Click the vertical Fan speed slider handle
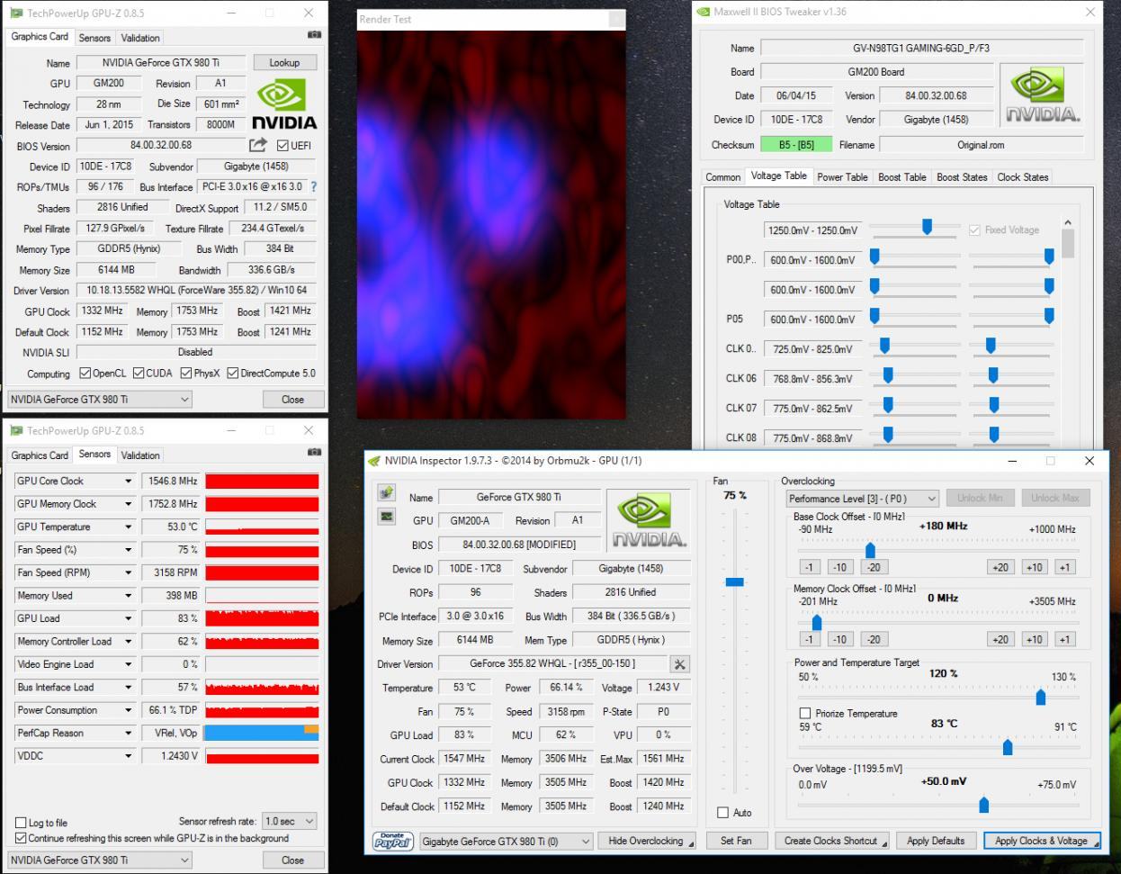This screenshot has width=1121, height=874. [735, 582]
